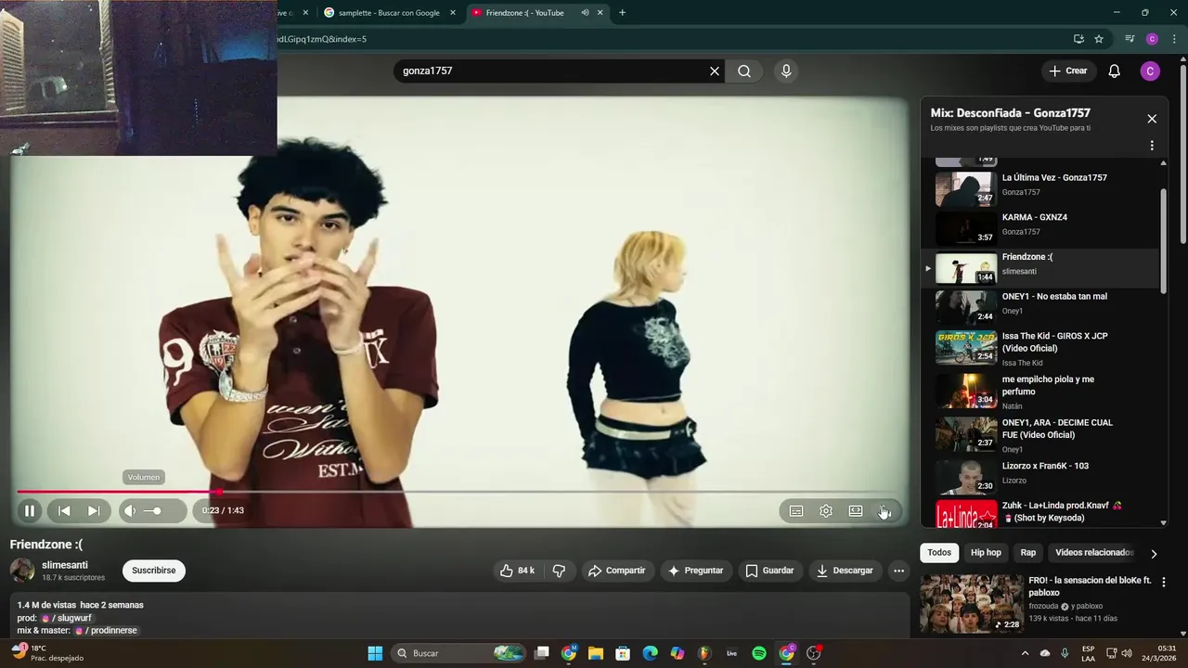
Task: Click the YouTube search magnifier button
Action: 744,71
